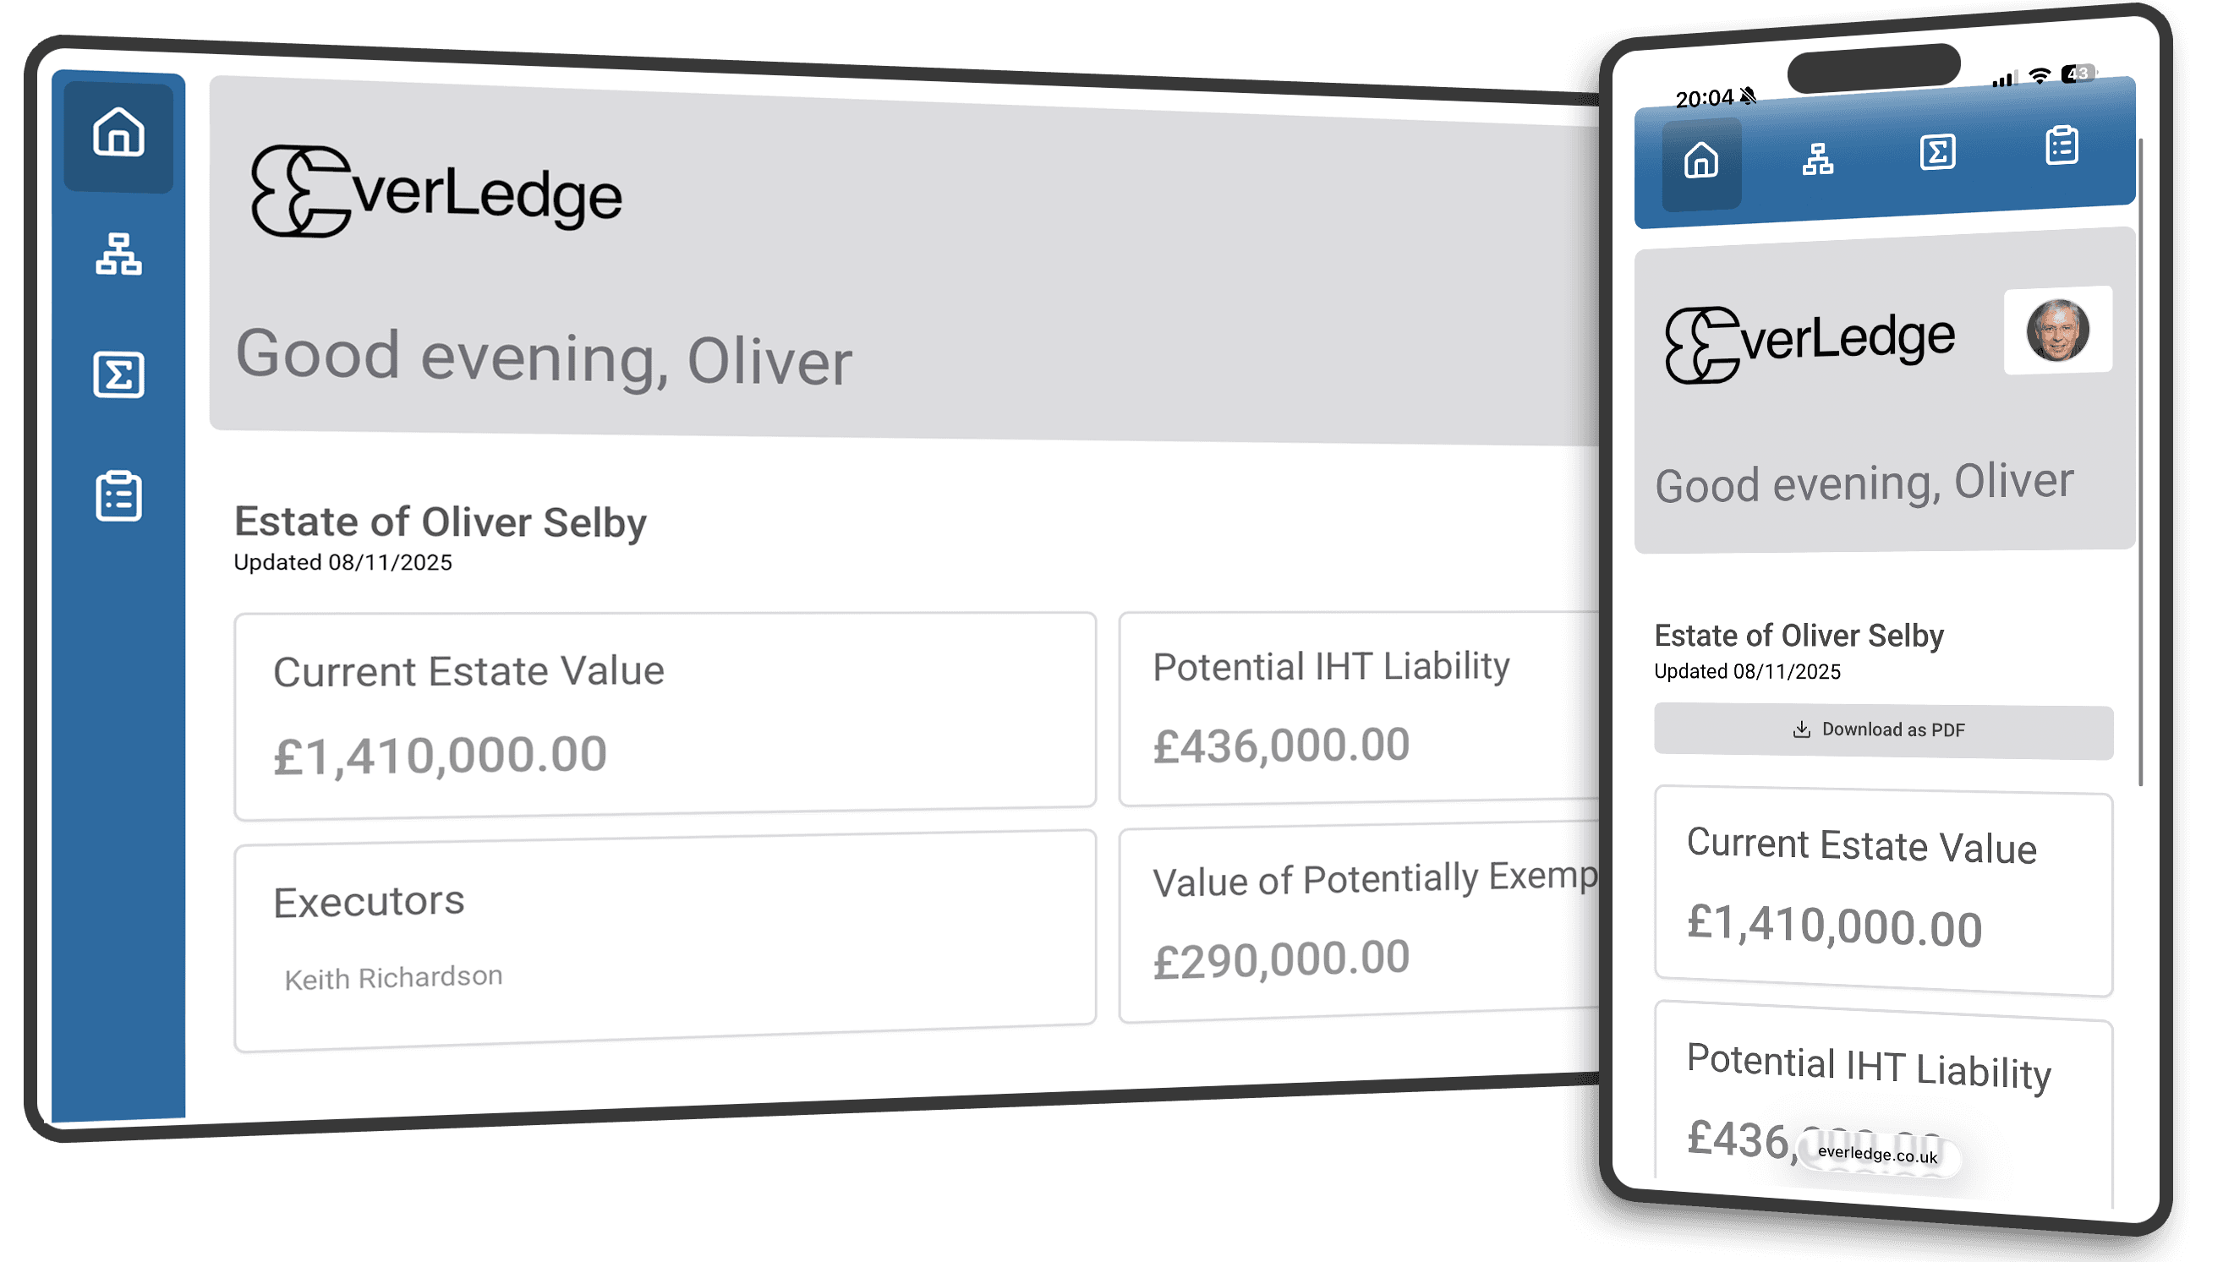
Task: Open the hierarchy tree icon in desktop sidebar
Action: [x=118, y=254]
